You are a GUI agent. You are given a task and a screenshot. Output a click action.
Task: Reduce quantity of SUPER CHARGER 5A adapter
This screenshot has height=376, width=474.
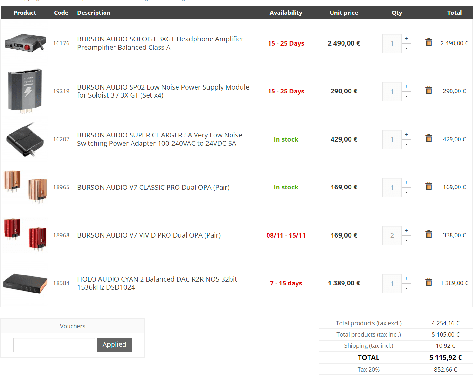click(406, 144)
